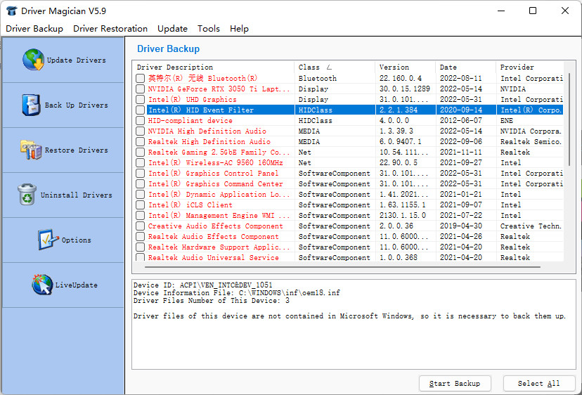Viewport: 582px width, 395px height.
Task: Check the Intel(R) UHD Graphics checkbox
Action: click(x=140, y=100)
